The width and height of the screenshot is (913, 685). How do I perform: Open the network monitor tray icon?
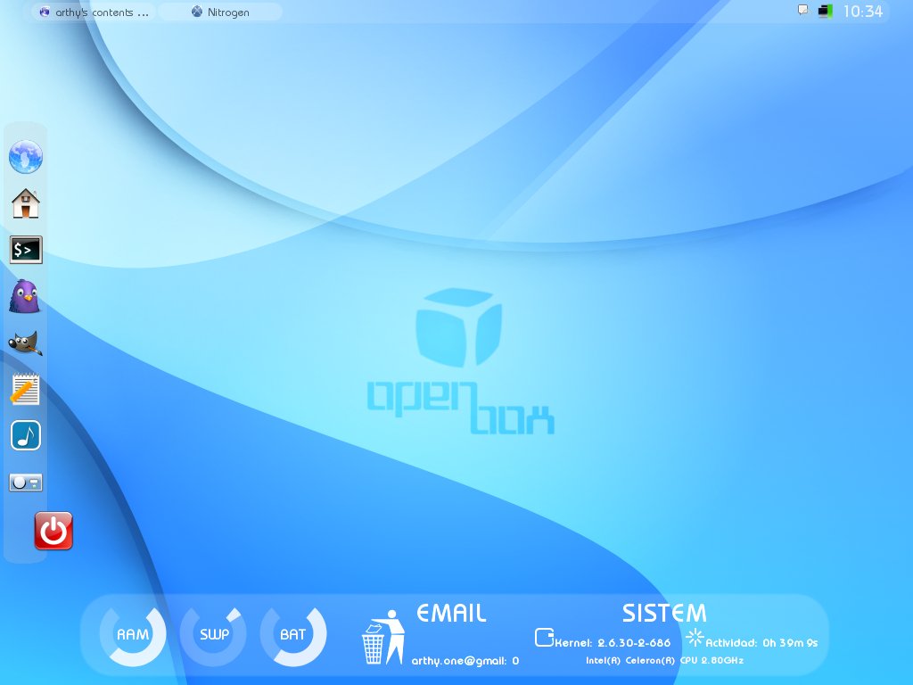[x=825, y=11]
